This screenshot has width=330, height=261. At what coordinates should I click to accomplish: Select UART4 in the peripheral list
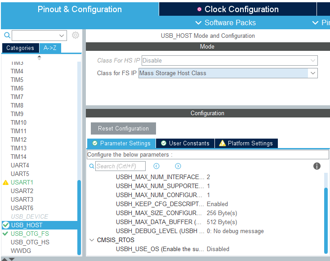[x=20, y=165]
